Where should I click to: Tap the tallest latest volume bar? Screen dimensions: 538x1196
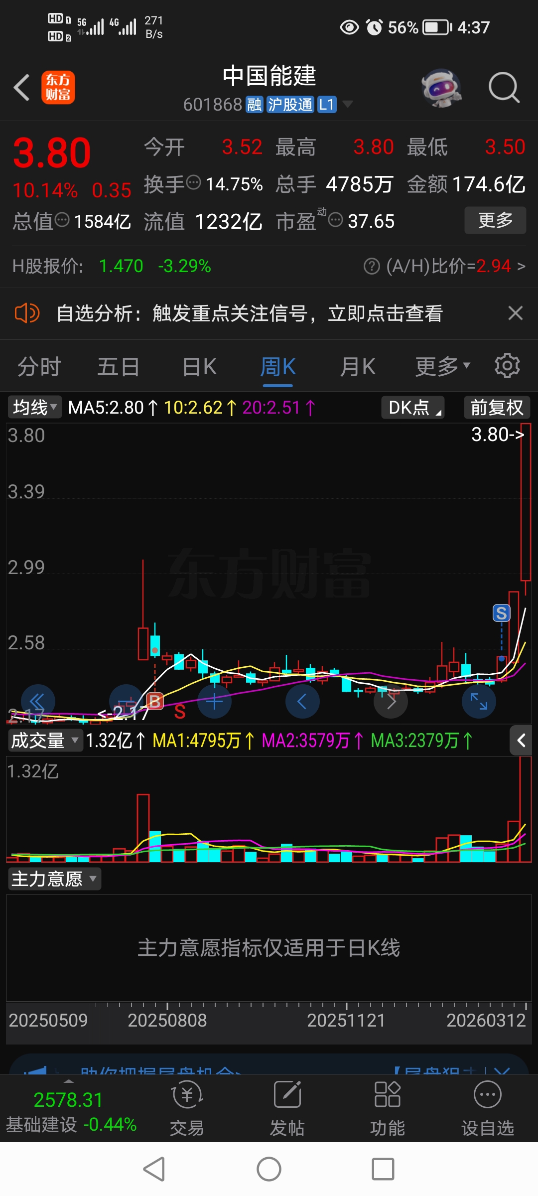(526, 809)
